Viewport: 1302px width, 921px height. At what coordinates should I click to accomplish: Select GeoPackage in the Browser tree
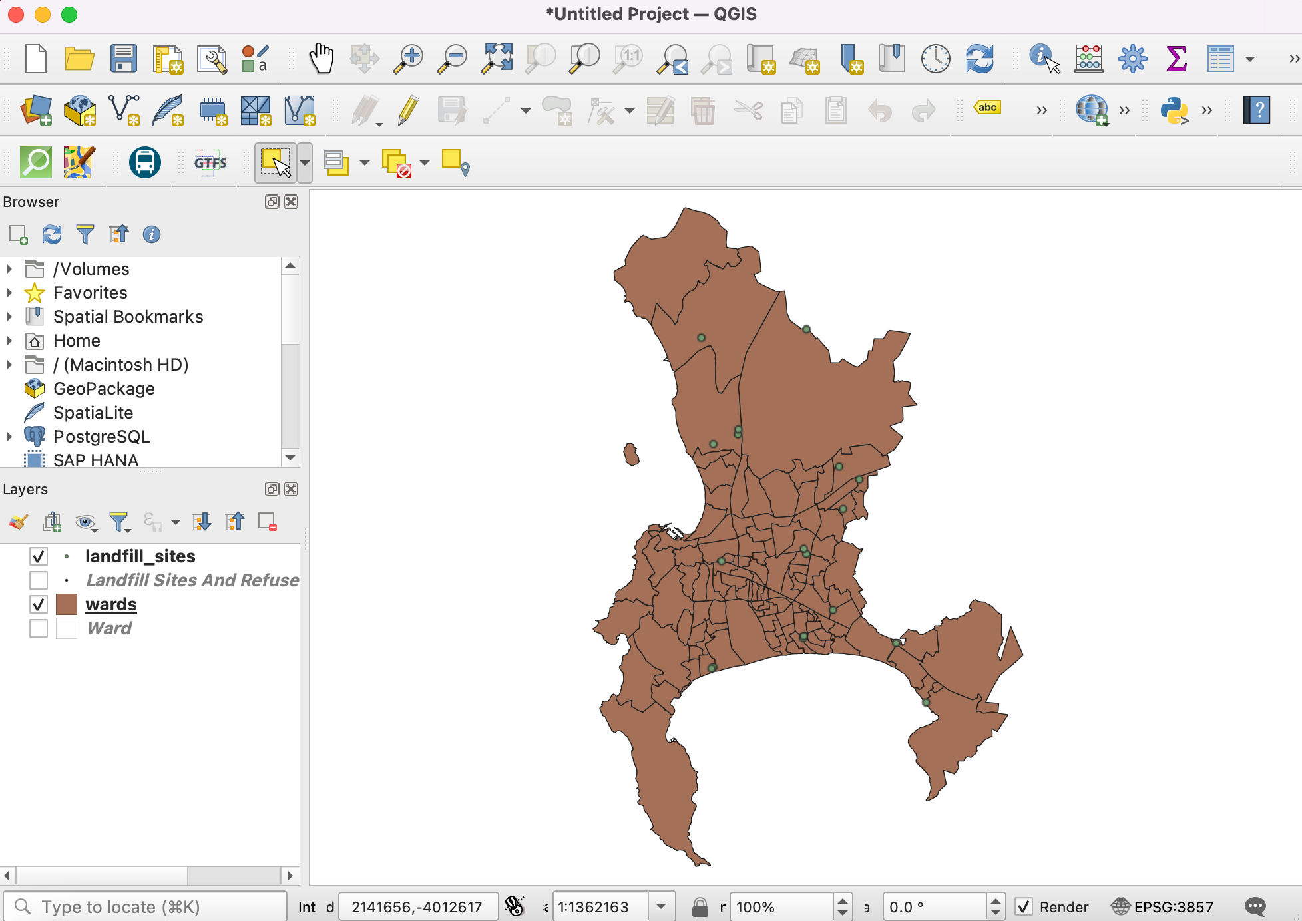click(104, 389)
